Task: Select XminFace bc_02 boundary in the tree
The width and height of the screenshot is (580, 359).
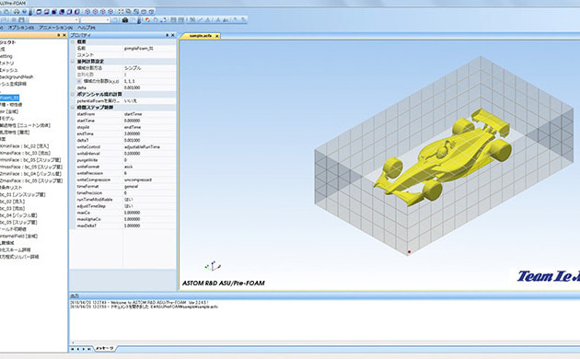Action: click(x=25, y=146)
